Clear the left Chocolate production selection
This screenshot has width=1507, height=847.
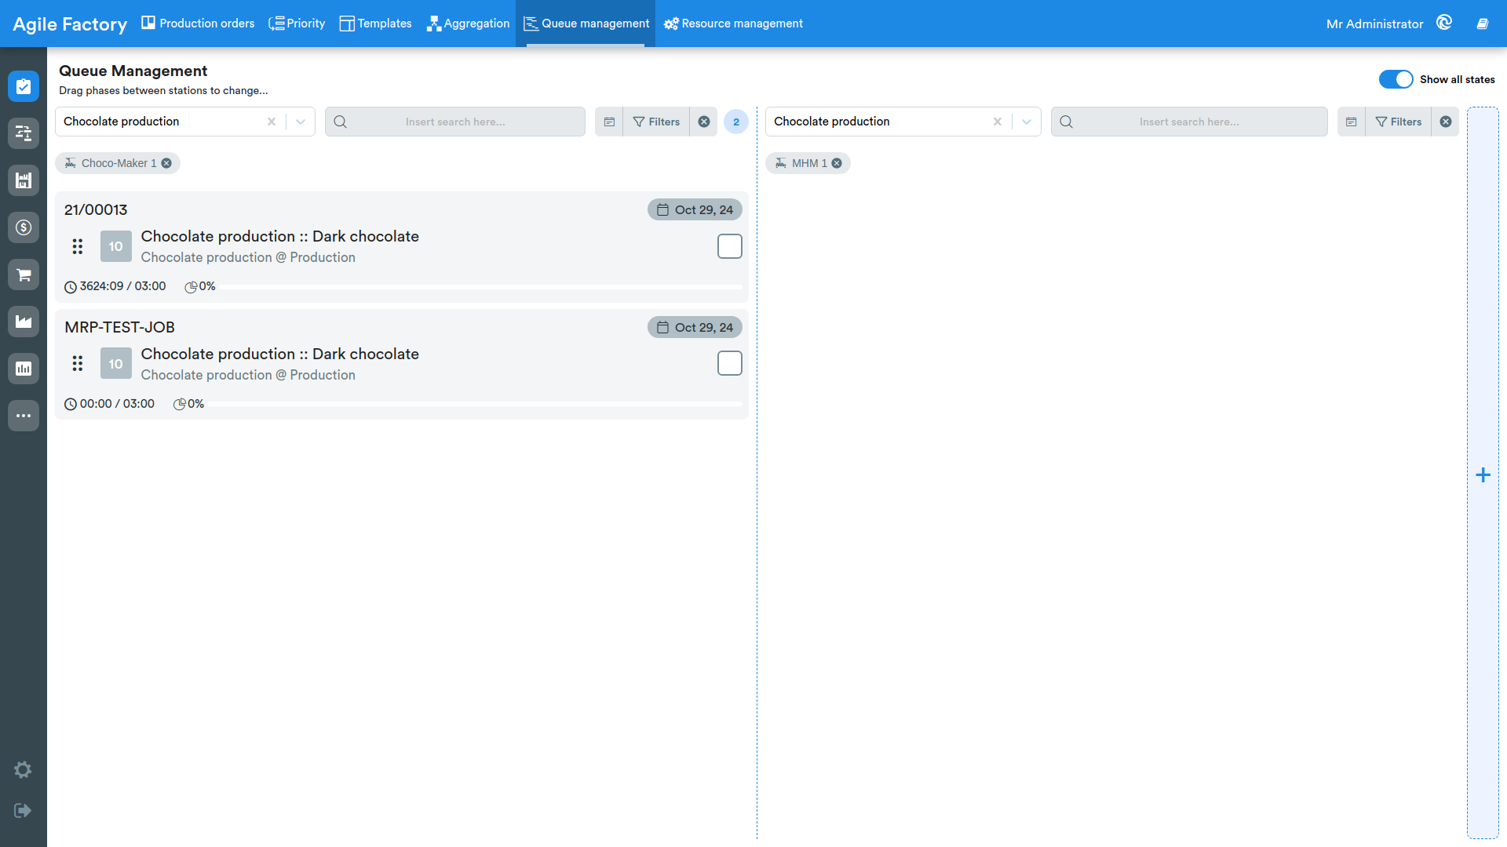pos(272,122)
